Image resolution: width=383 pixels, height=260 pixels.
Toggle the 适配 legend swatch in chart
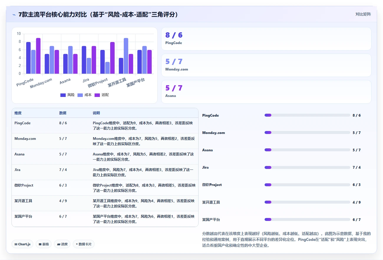coord(97,95)
